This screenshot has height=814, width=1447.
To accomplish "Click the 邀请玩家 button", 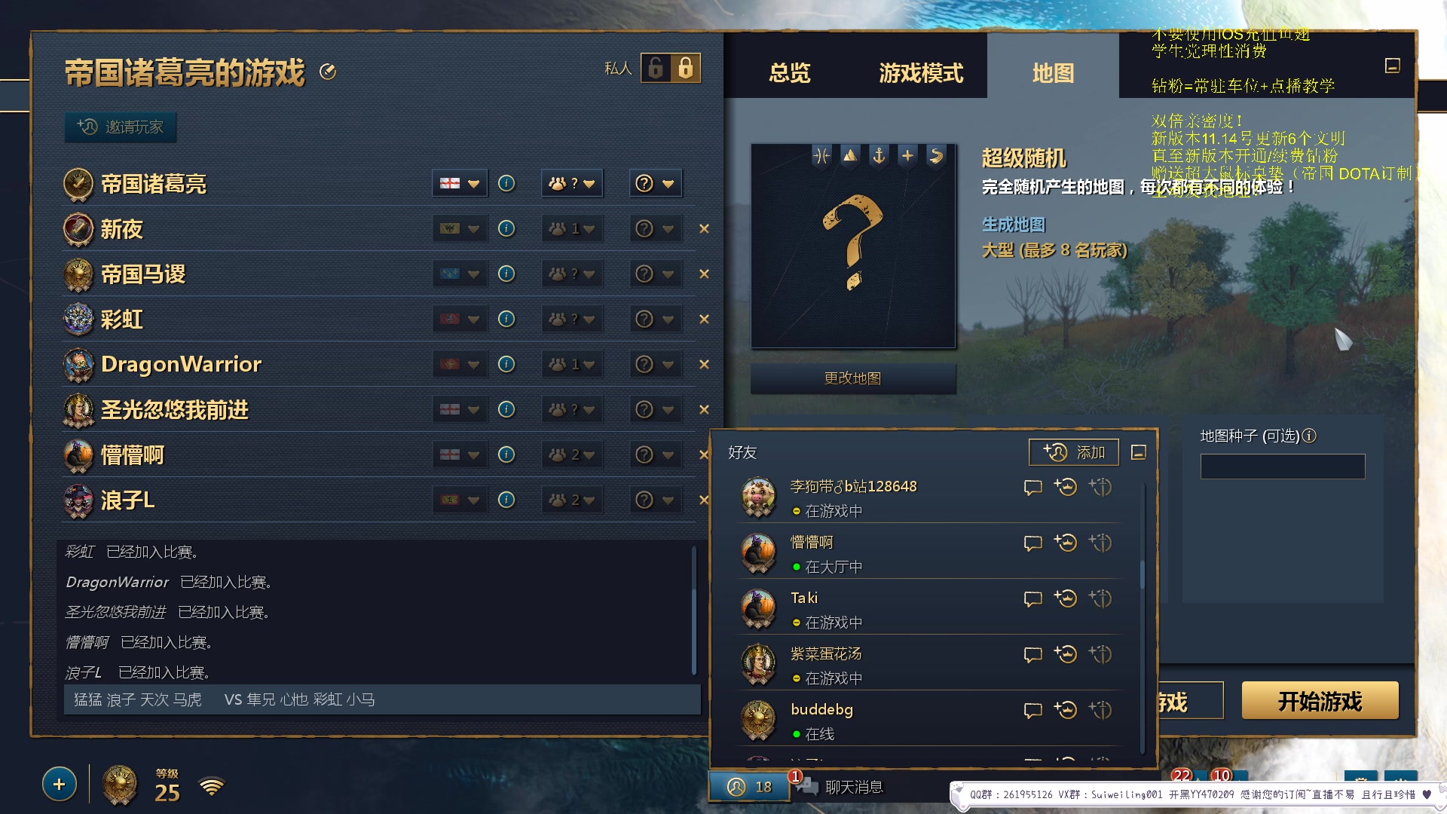I will pos(121,127).
